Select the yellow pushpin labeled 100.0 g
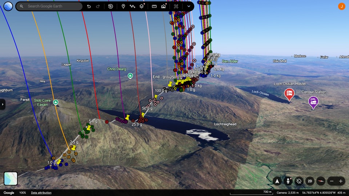 [x=156, y=97]
